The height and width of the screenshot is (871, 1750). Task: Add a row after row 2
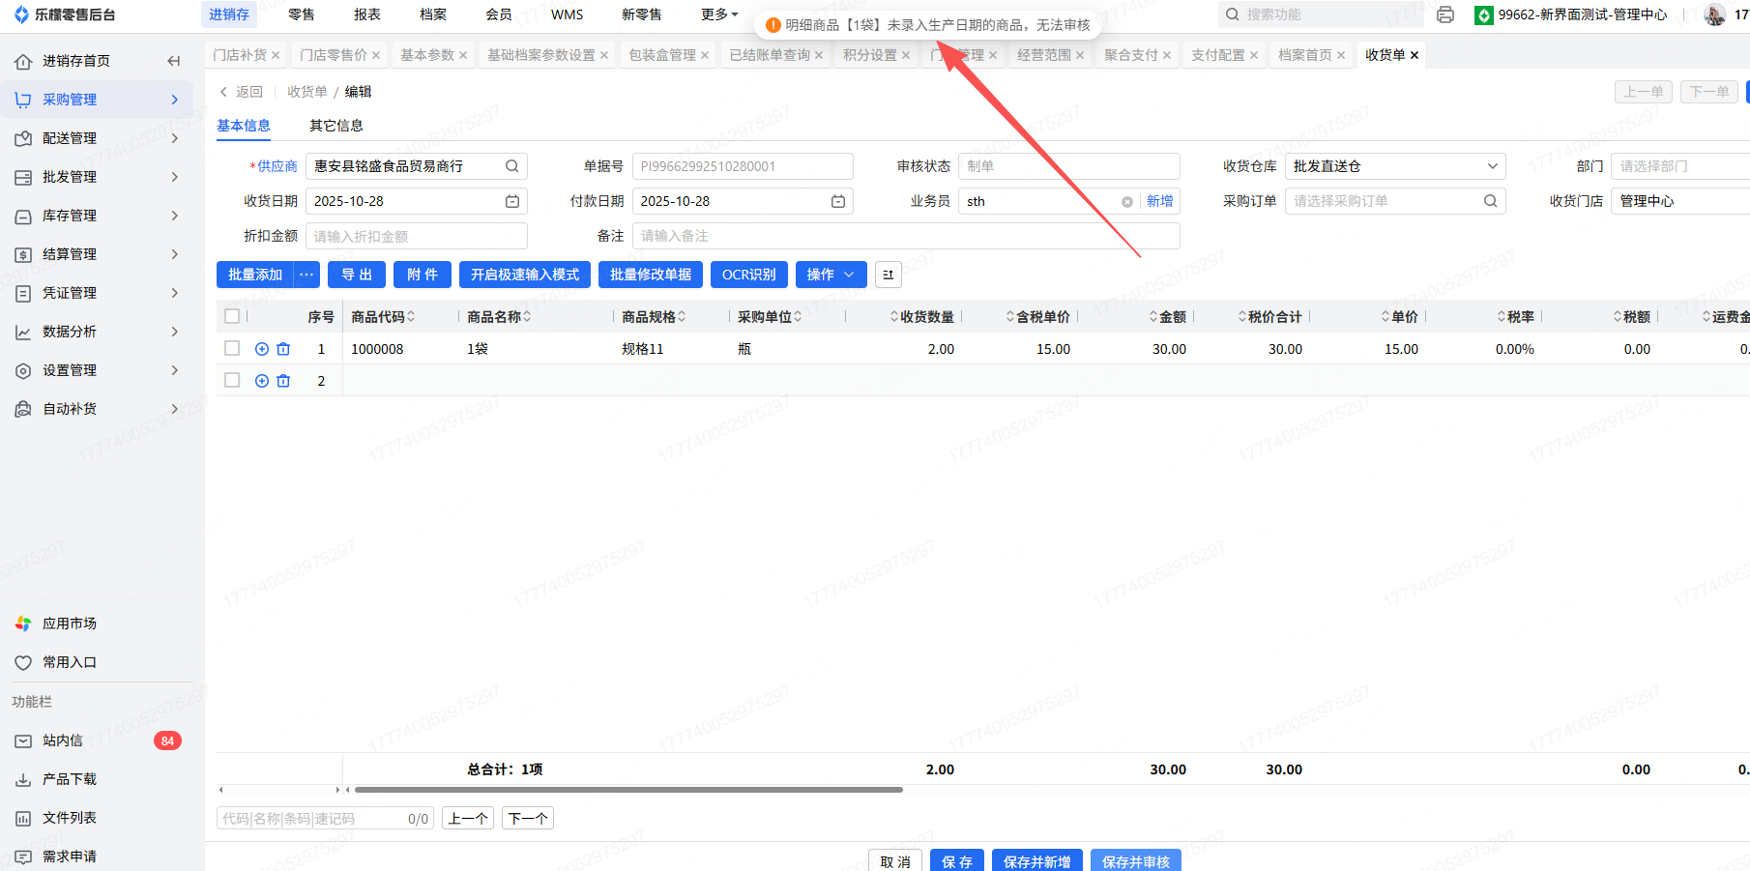[262, 381]
